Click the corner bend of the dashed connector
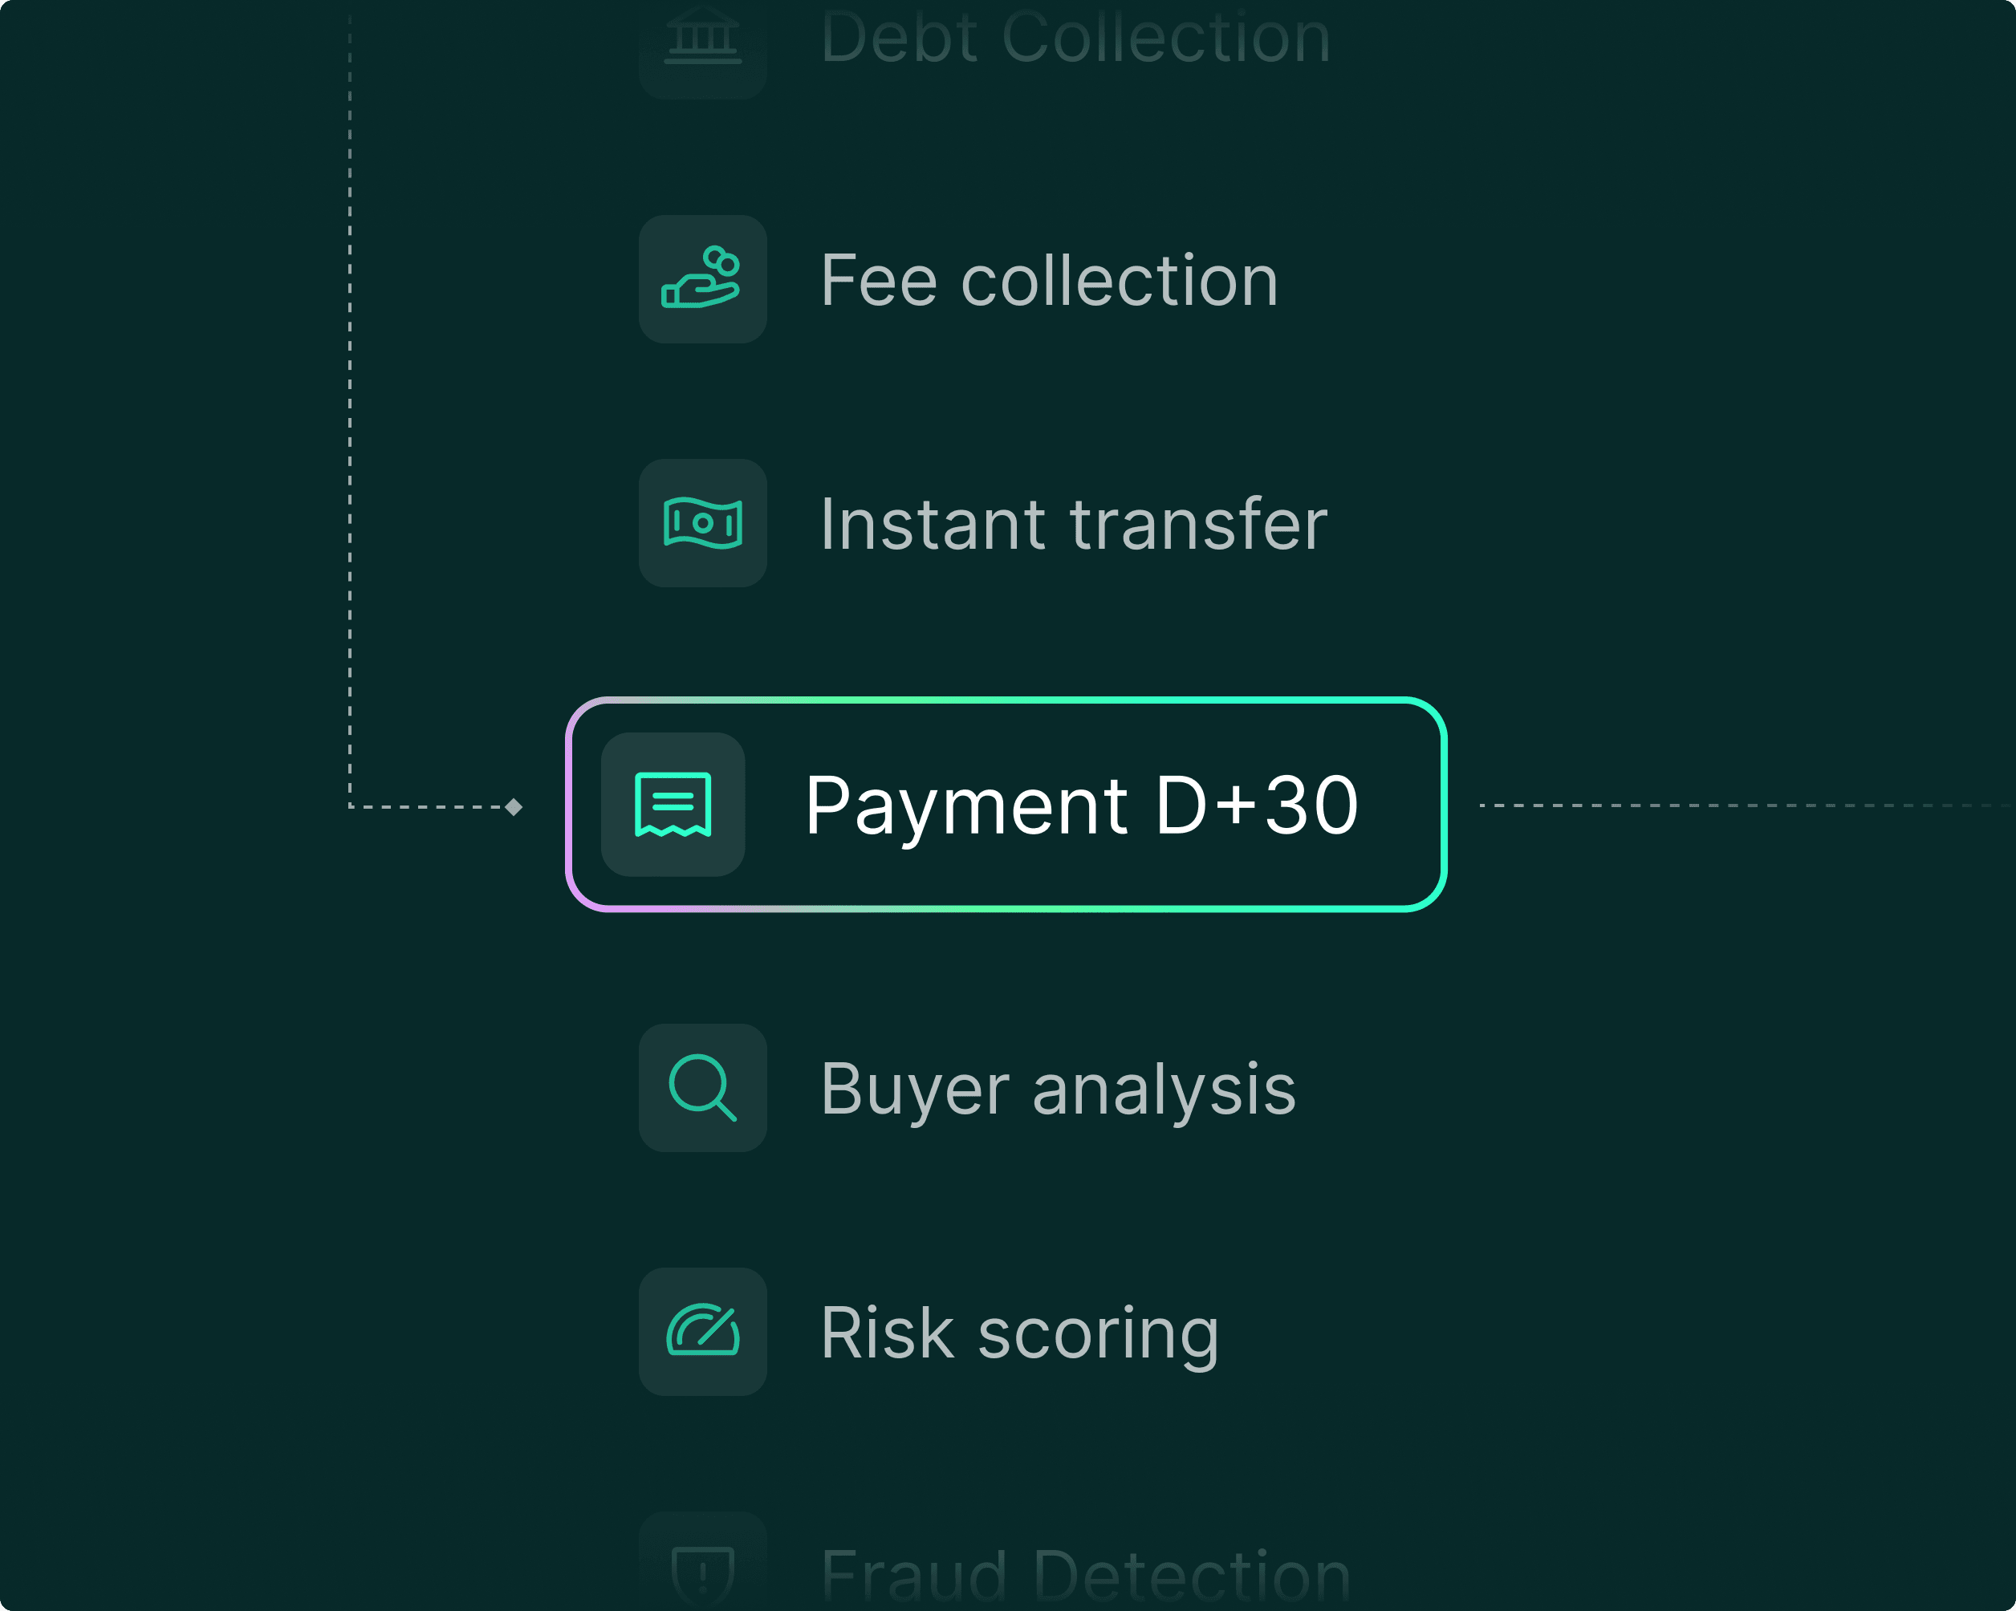Screen dimensions: 2016x1611 point(351,806)
